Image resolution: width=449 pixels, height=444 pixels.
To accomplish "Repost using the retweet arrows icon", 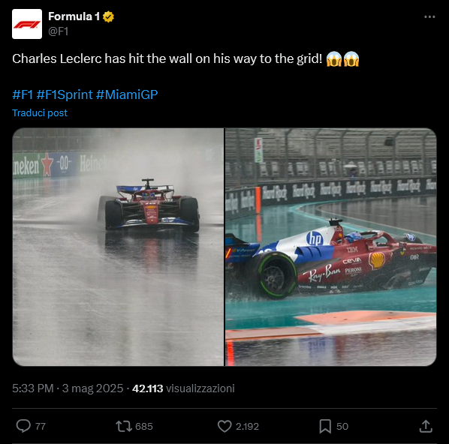I will [124, 426].
